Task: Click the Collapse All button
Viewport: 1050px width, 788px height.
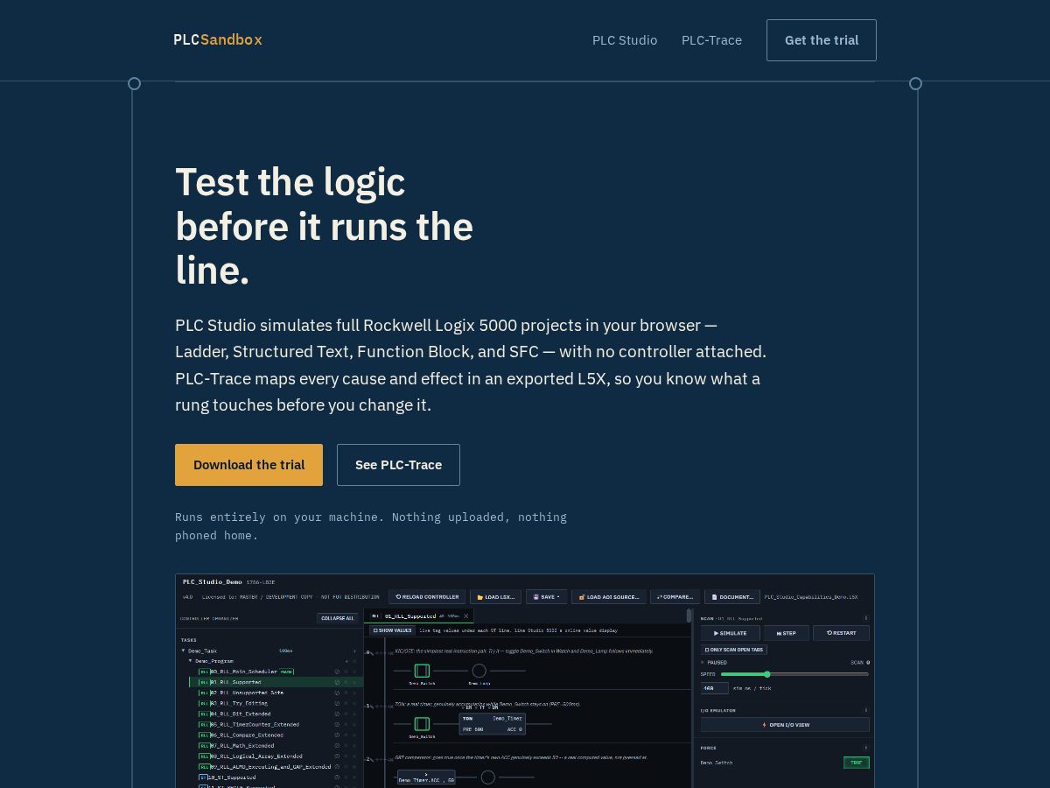Action: click(338, 618)
